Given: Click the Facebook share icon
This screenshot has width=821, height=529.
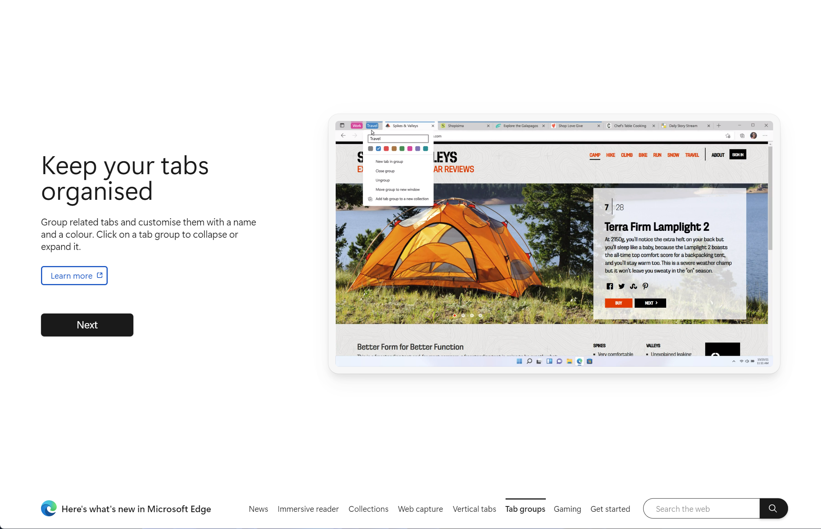Looking at the screenshot, I should (x=609, y=286).
